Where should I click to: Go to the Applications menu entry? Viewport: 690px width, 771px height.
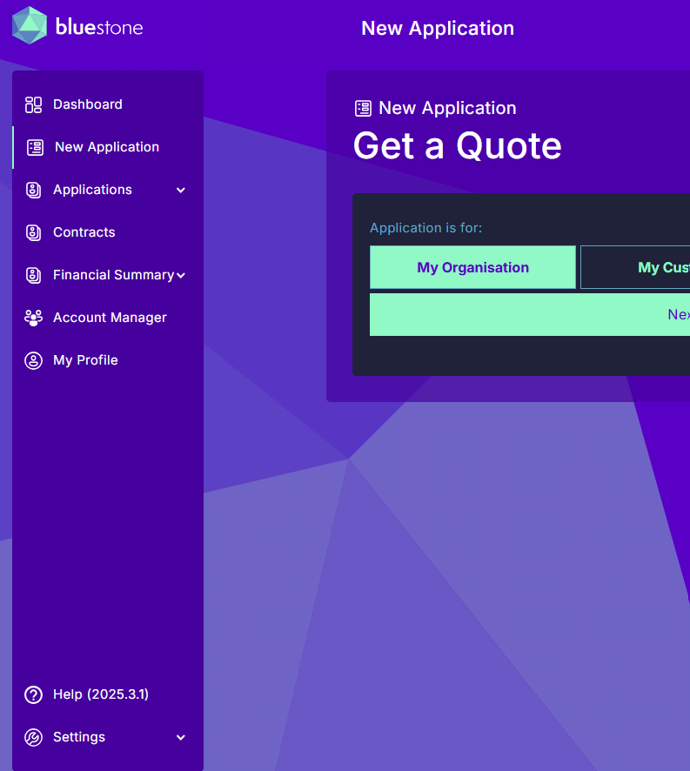pyautogui.click(x=108, y=191)
